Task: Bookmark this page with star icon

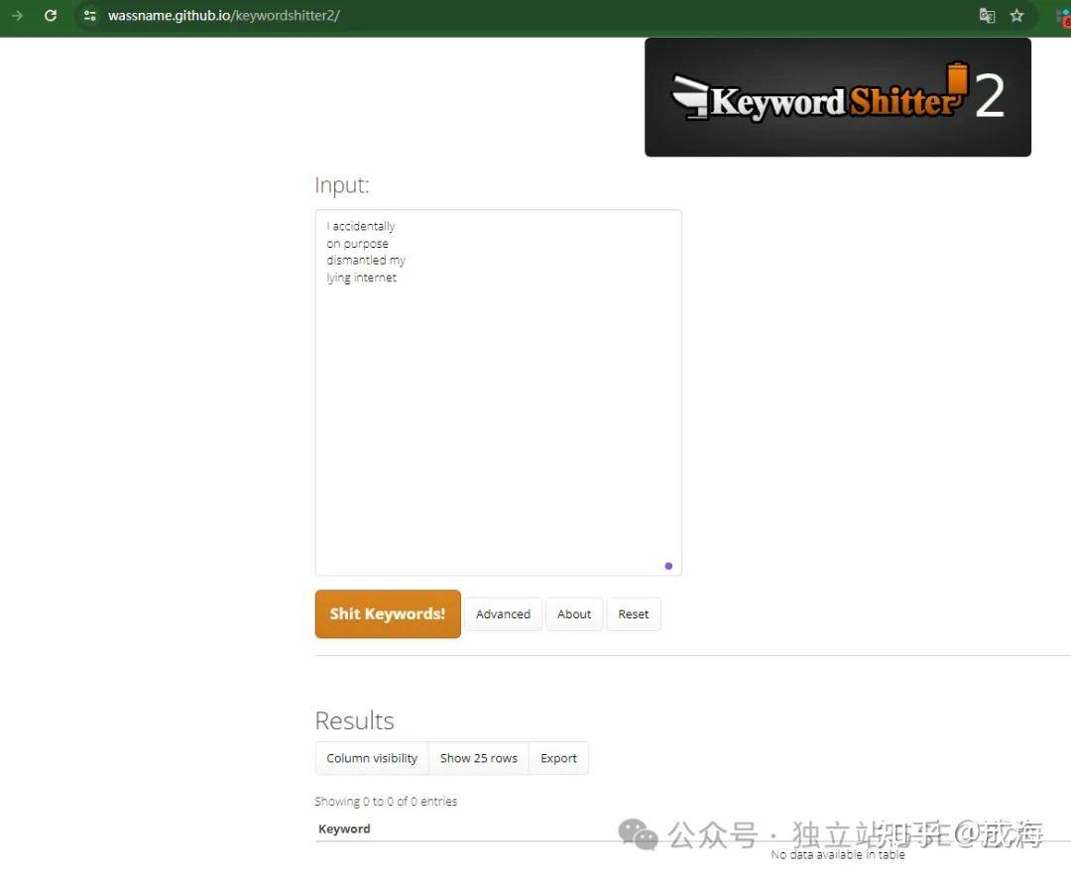Action: (x=1016, y=15)
